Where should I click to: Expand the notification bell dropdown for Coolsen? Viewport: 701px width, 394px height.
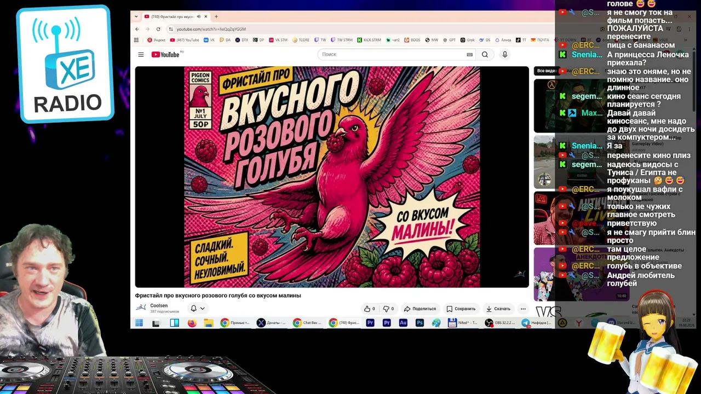[x=198, y=309]
